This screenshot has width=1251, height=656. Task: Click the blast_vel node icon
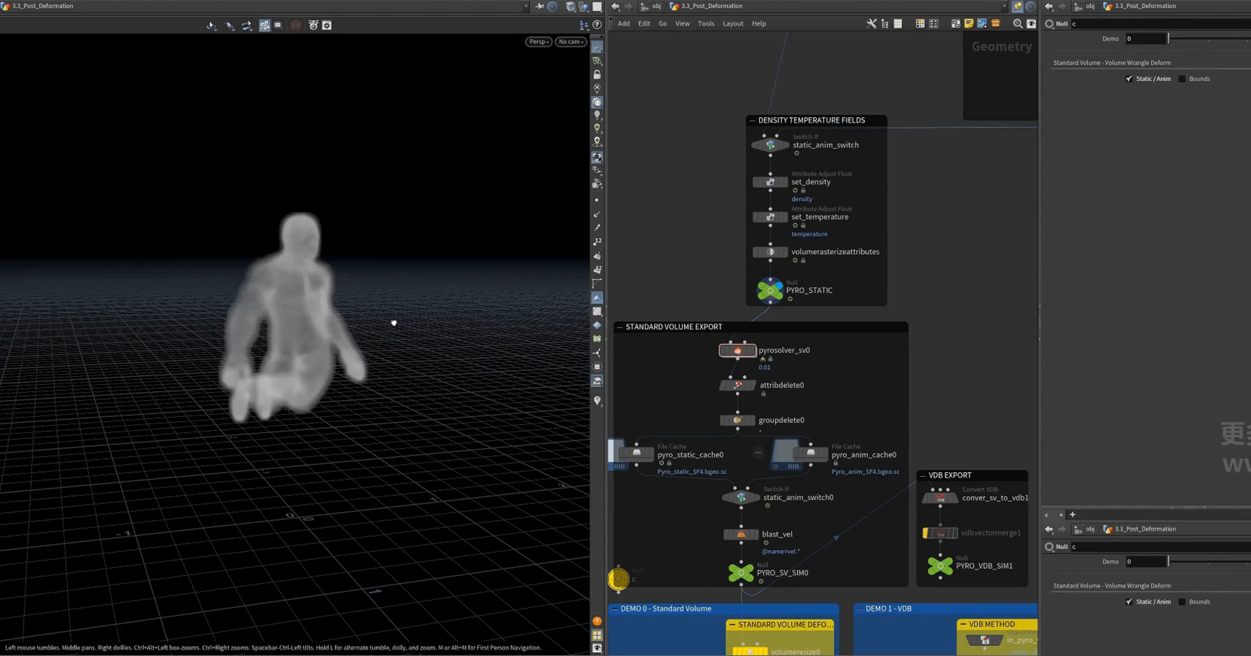[741, 535]
